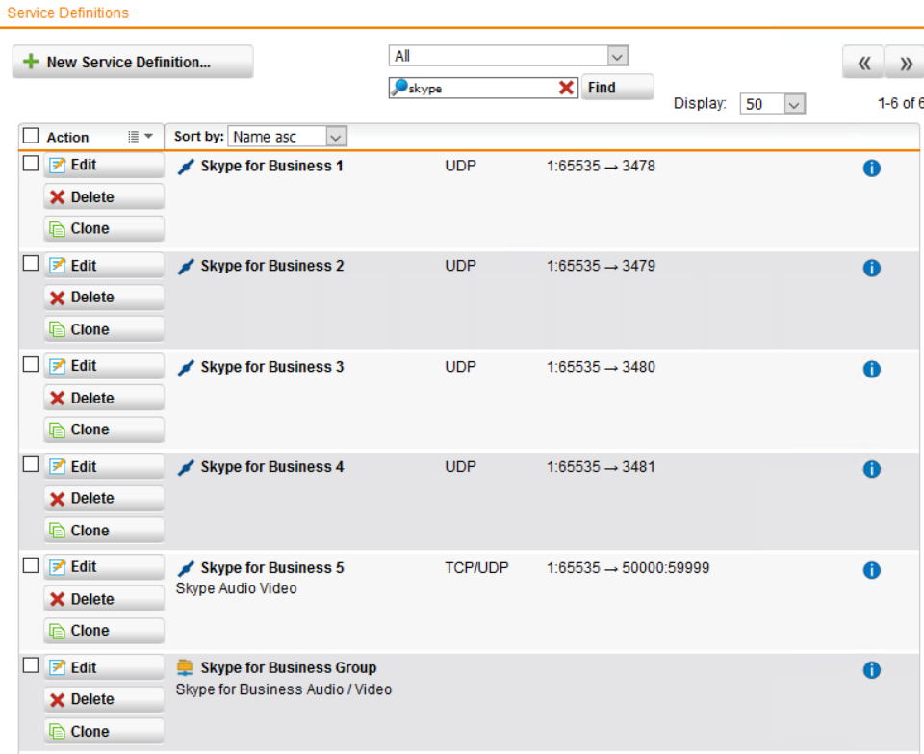This screenshot has width=924, height=754.
Task: Show info for Skype for Business 4
Action: pos(872,469)
